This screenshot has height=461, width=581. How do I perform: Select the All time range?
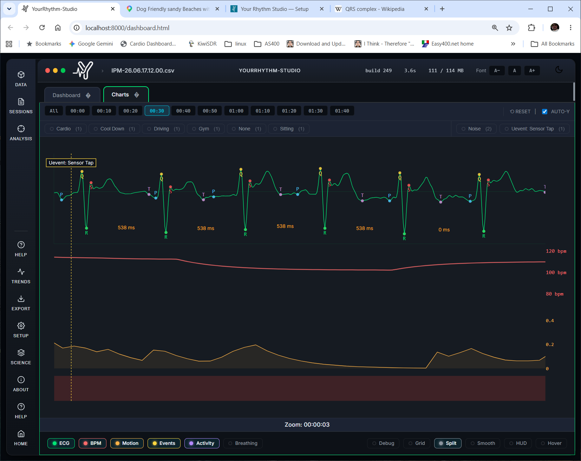pos(54,111)
